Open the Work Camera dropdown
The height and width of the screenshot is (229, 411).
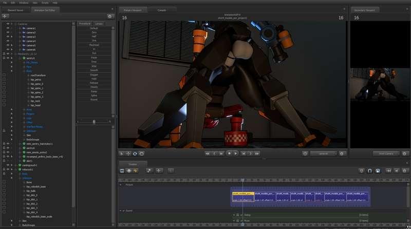tap(386, 154)
